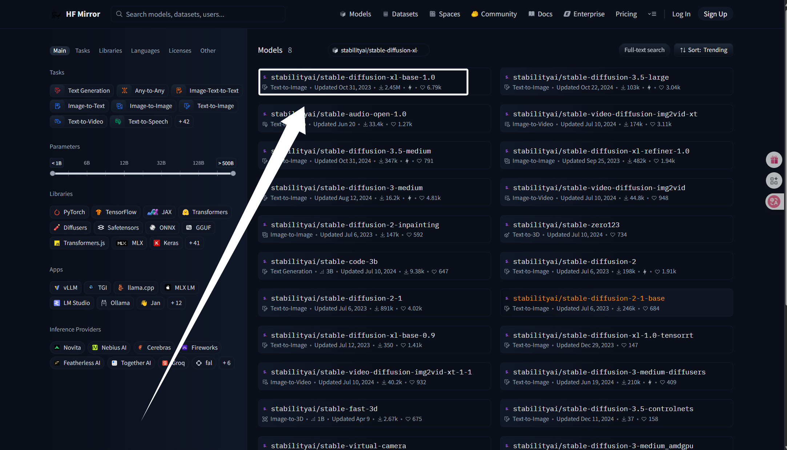Viewport: 787px width, 450px height.
Task: Select the PyTorch library filter
Action: click(x=69, y=212)
